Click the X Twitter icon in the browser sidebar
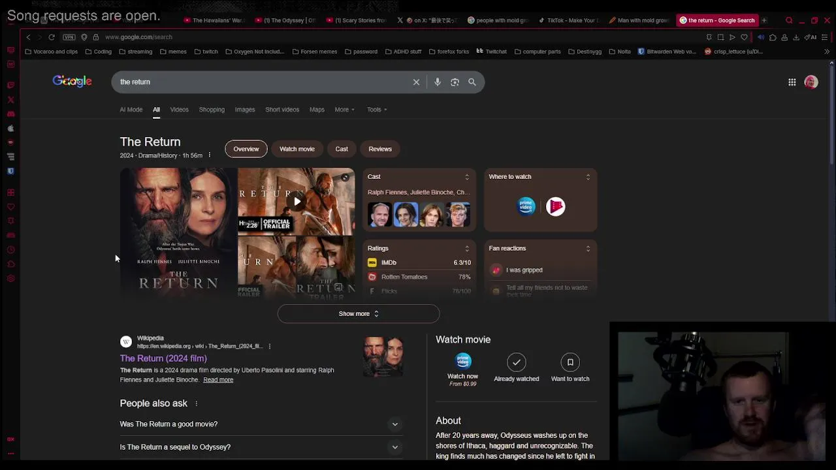 pyautogui.click(x=10, y=100)
